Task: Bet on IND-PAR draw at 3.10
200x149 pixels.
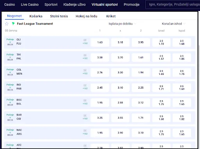Action: click(120, 88)
